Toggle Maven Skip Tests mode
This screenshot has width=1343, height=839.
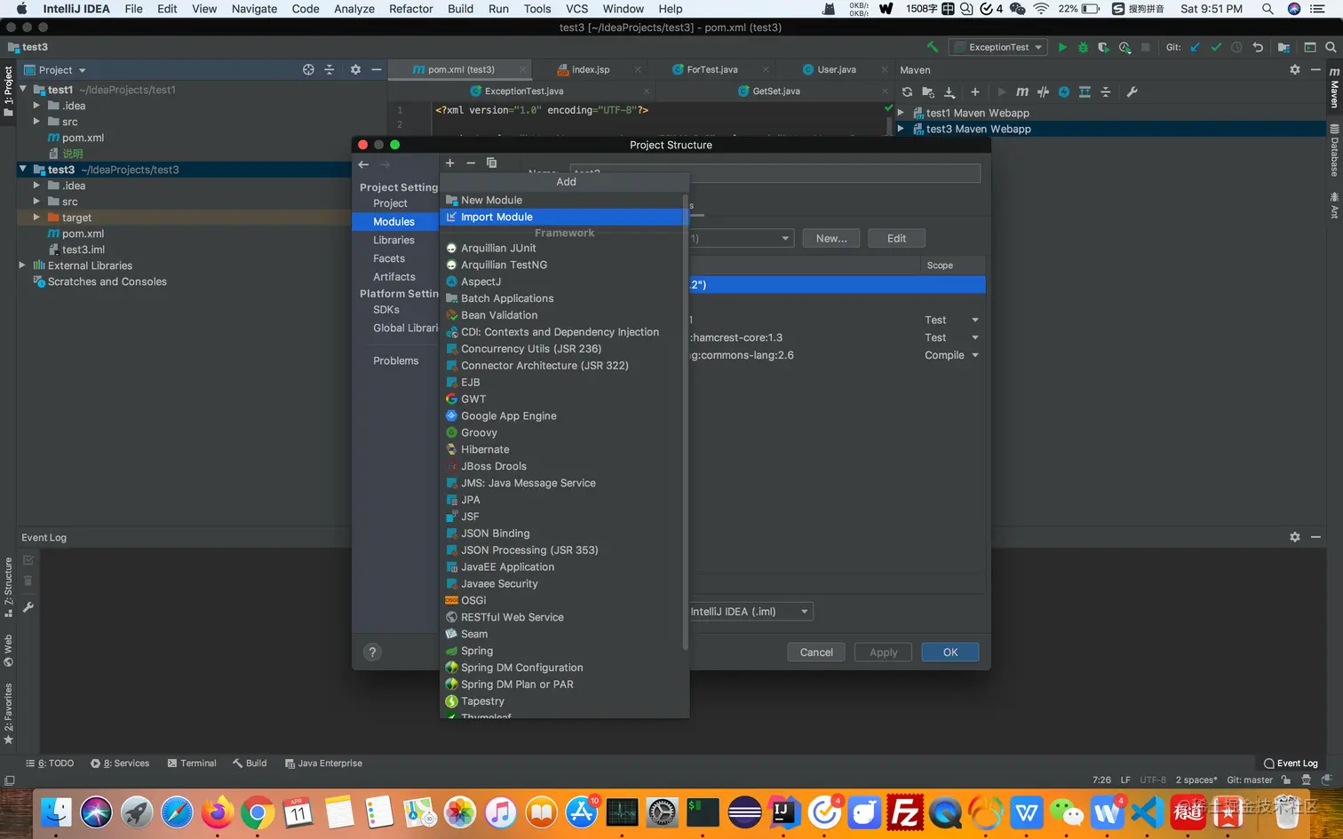click(x=1063, y=91)
